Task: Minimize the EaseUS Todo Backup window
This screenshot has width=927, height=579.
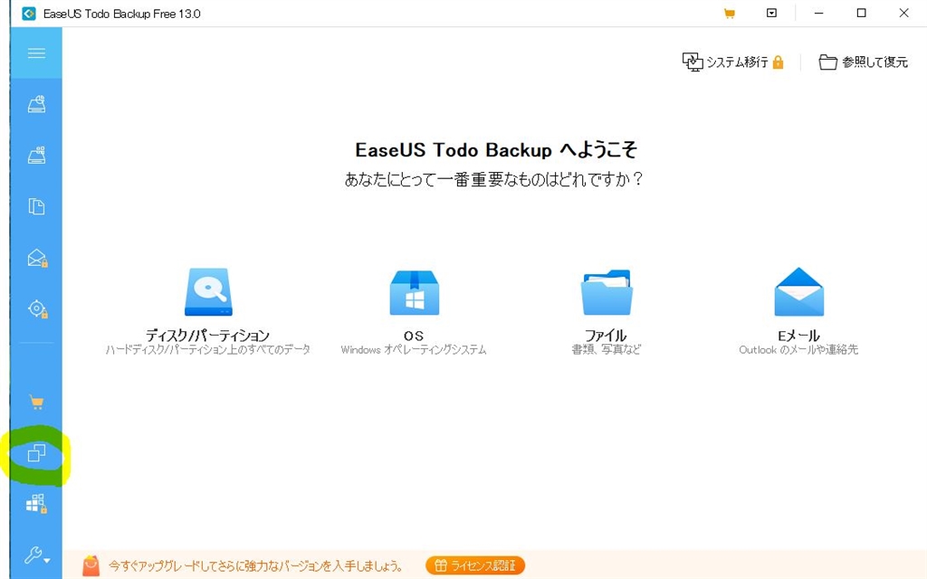Action: pos(818,13)
